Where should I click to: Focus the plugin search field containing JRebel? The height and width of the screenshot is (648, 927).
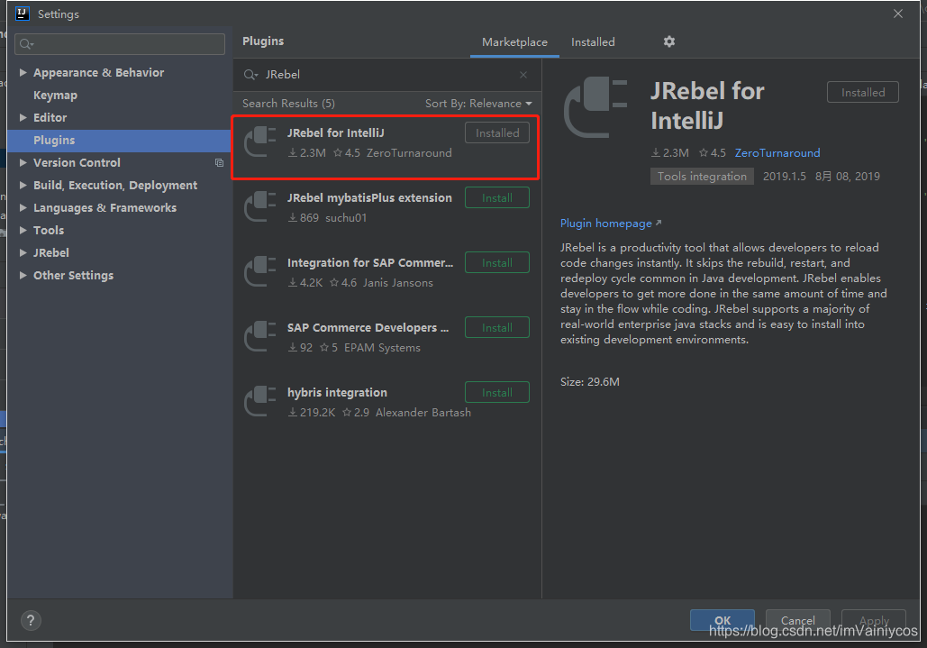coord(387,75)
